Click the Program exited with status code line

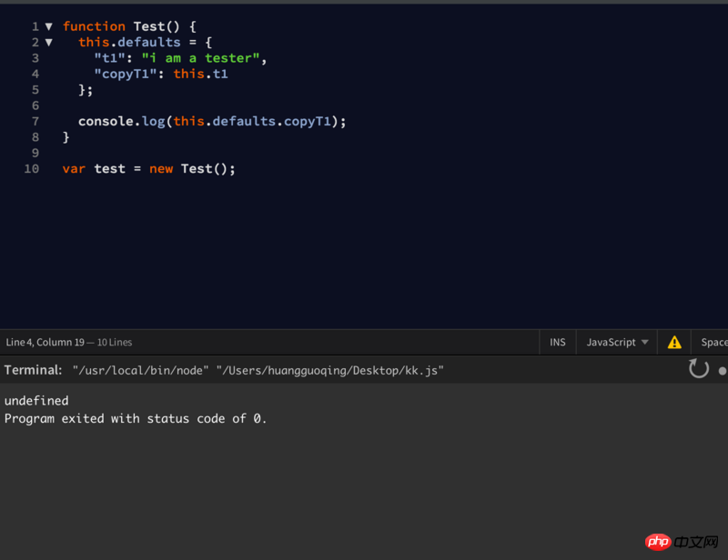coord(136,418)
